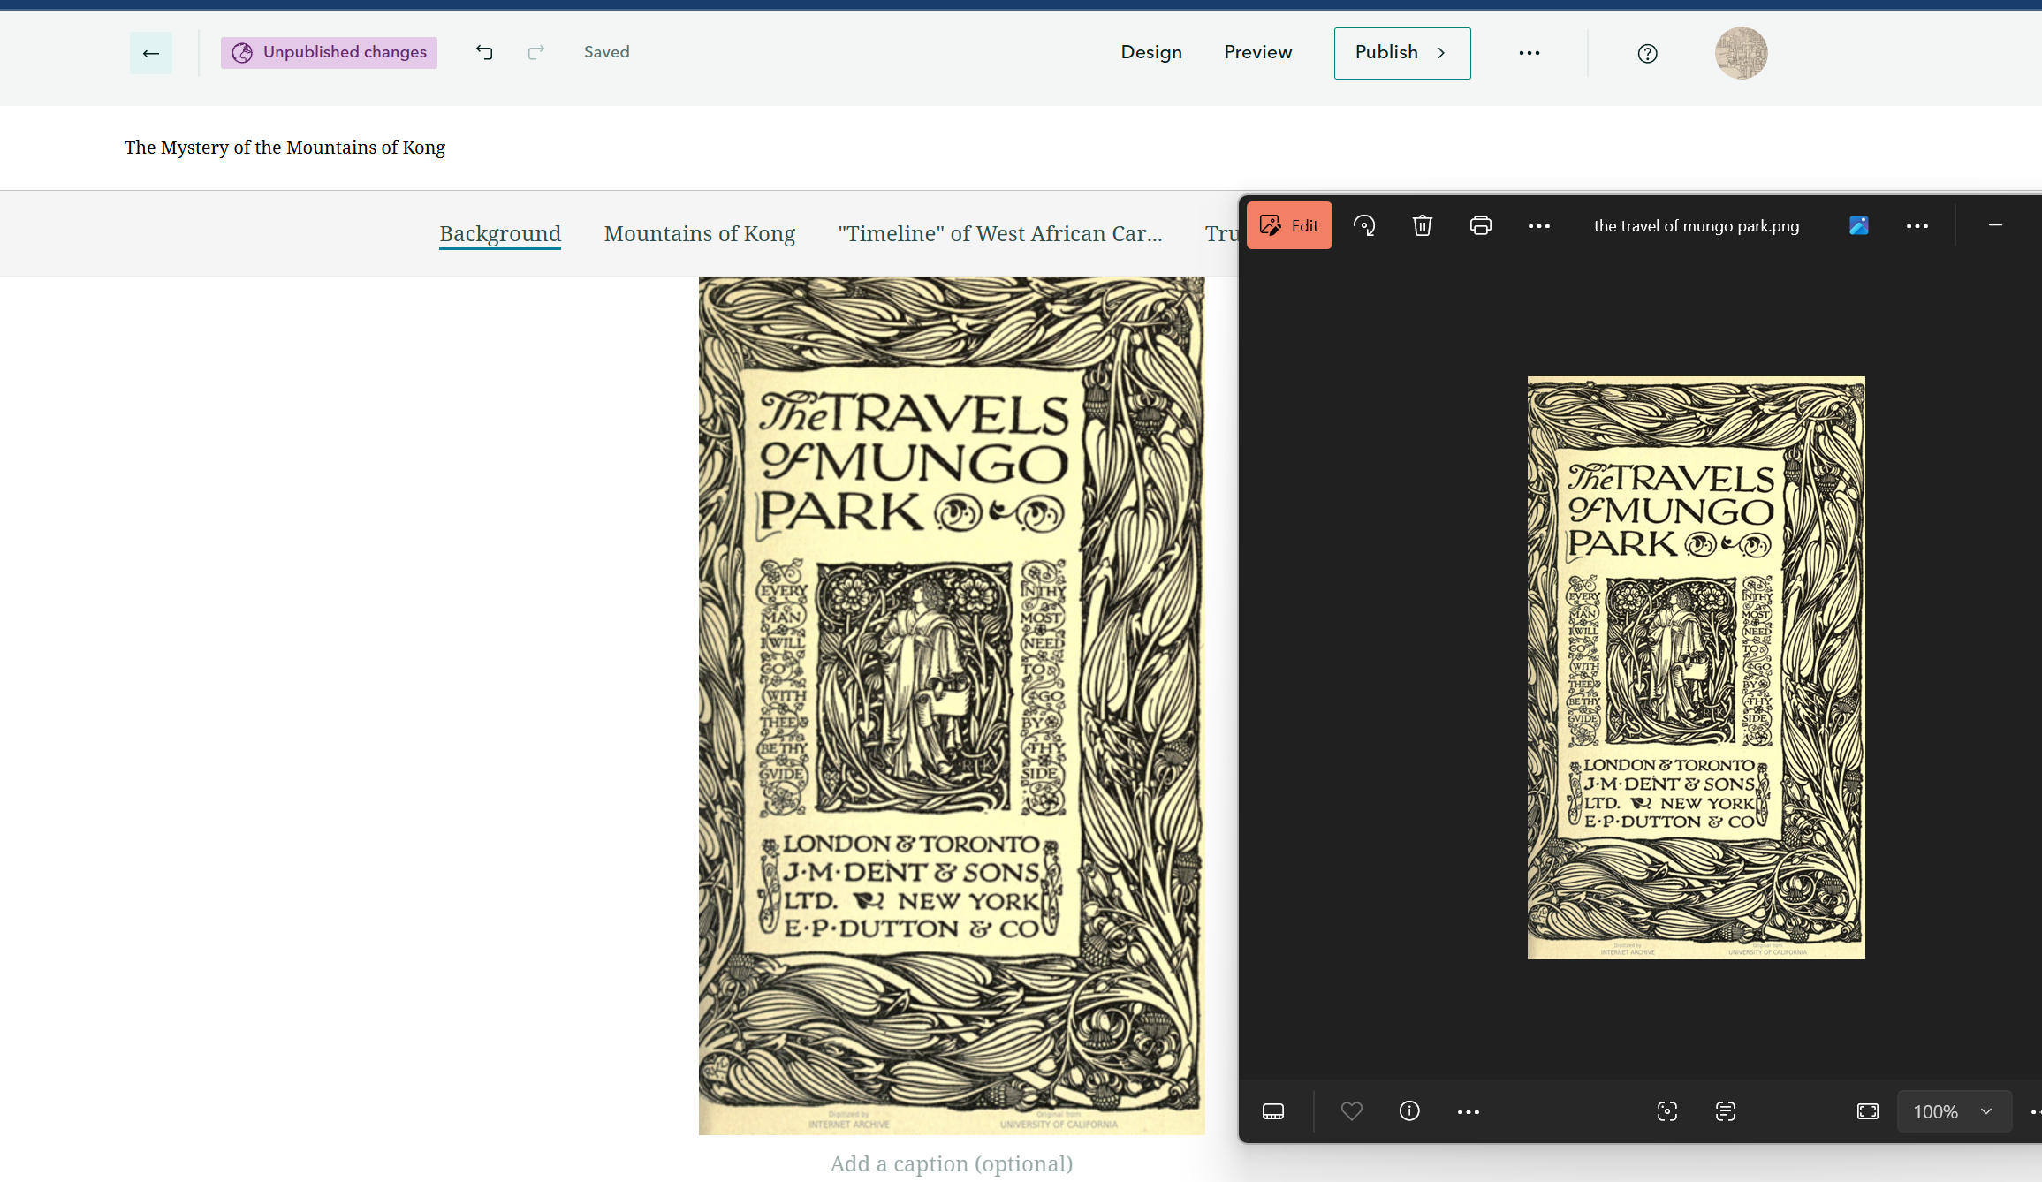Click the story title text

pos(285,148)
